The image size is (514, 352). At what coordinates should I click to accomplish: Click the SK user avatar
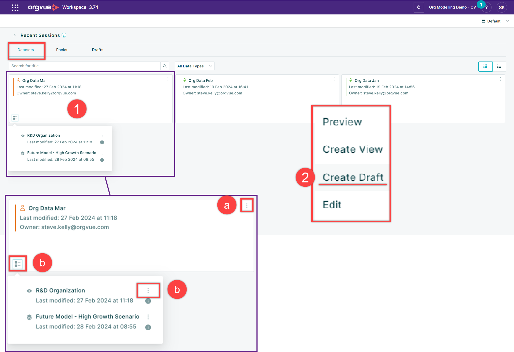pos(502,7)
